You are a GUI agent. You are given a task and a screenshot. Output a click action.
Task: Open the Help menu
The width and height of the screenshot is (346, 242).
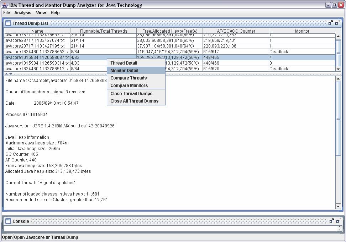55,13
